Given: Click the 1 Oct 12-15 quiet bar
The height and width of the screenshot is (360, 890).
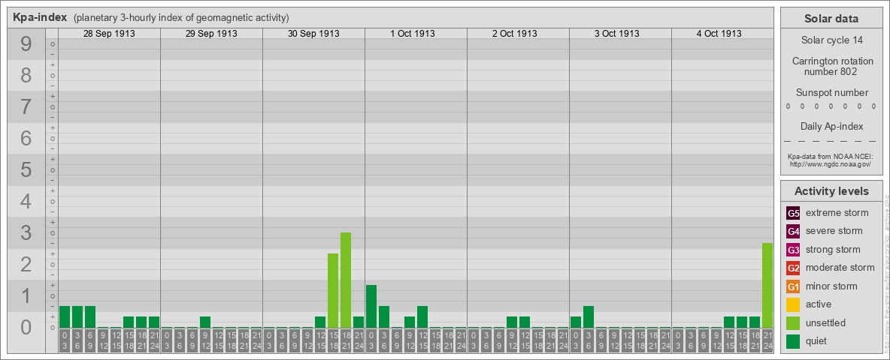Looking at the screenshot, I should [422, 317].
